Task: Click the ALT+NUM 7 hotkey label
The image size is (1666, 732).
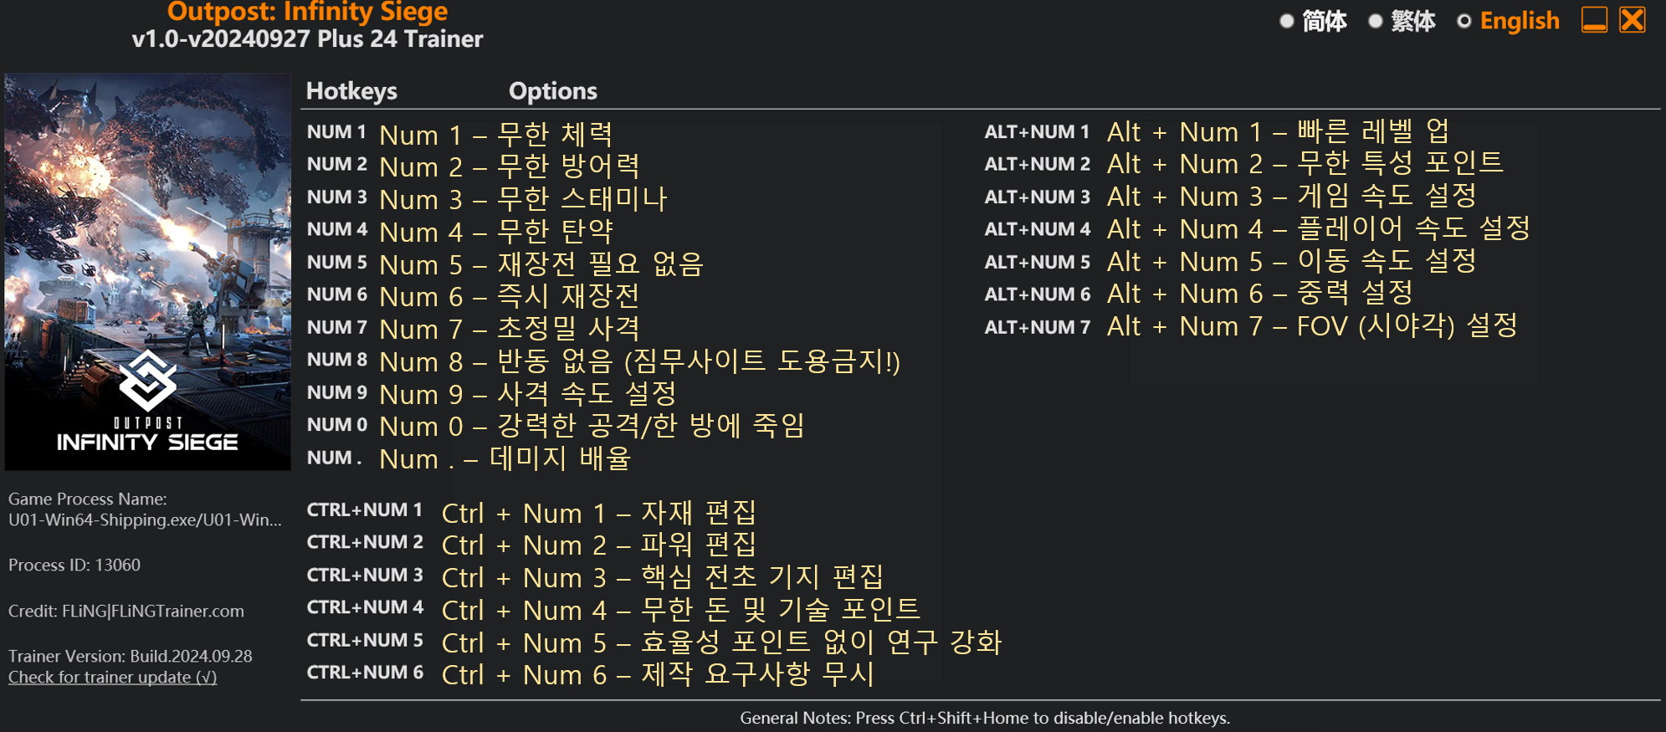Action: pyautogui.click(x=1037, y=328)
